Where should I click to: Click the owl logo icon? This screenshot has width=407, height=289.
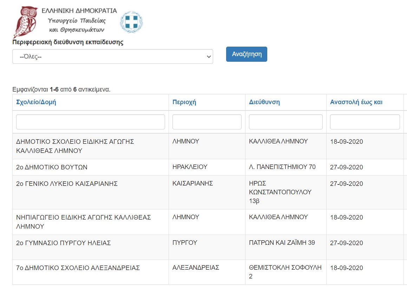26,21
